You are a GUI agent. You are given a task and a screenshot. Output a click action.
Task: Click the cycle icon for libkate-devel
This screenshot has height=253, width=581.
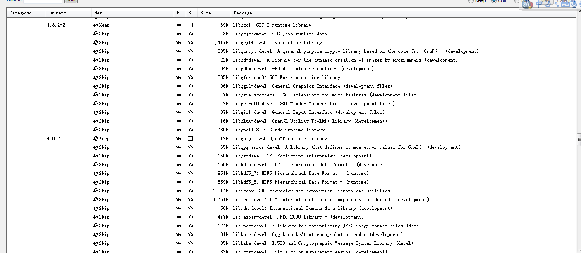point(96,235)
